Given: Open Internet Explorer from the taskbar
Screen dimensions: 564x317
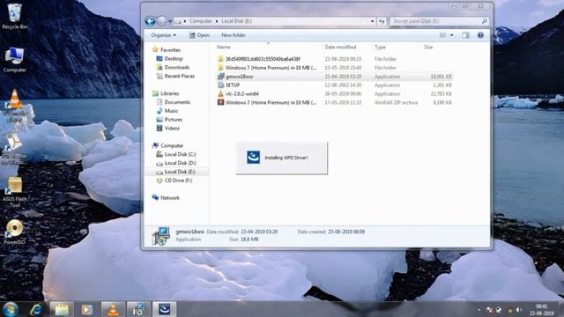Looking at the screenshot, I should point(36,309).
